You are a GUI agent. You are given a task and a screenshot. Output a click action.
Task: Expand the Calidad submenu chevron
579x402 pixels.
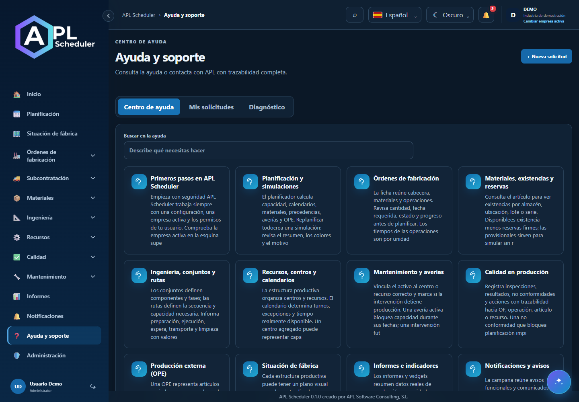coord(93,257)
